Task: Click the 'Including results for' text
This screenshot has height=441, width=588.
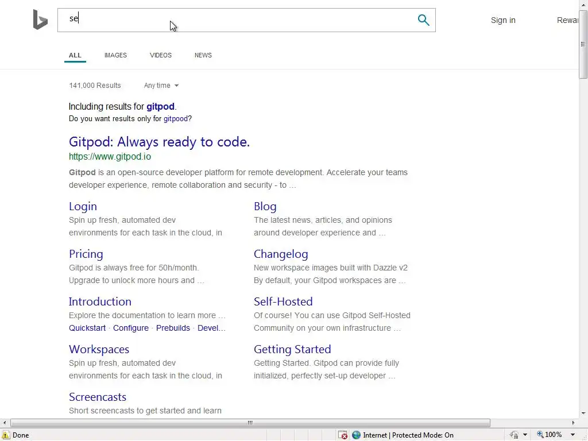Action: tap(106, 106)
